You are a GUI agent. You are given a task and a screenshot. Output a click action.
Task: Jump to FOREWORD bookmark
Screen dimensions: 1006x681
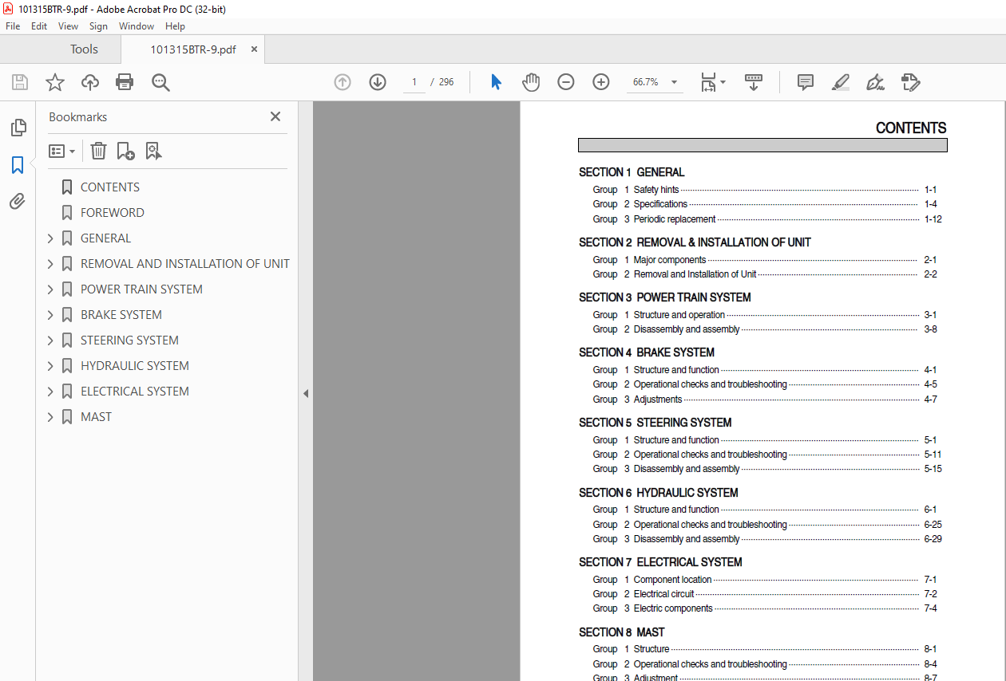pyautogui.click(x=113, y=213)
